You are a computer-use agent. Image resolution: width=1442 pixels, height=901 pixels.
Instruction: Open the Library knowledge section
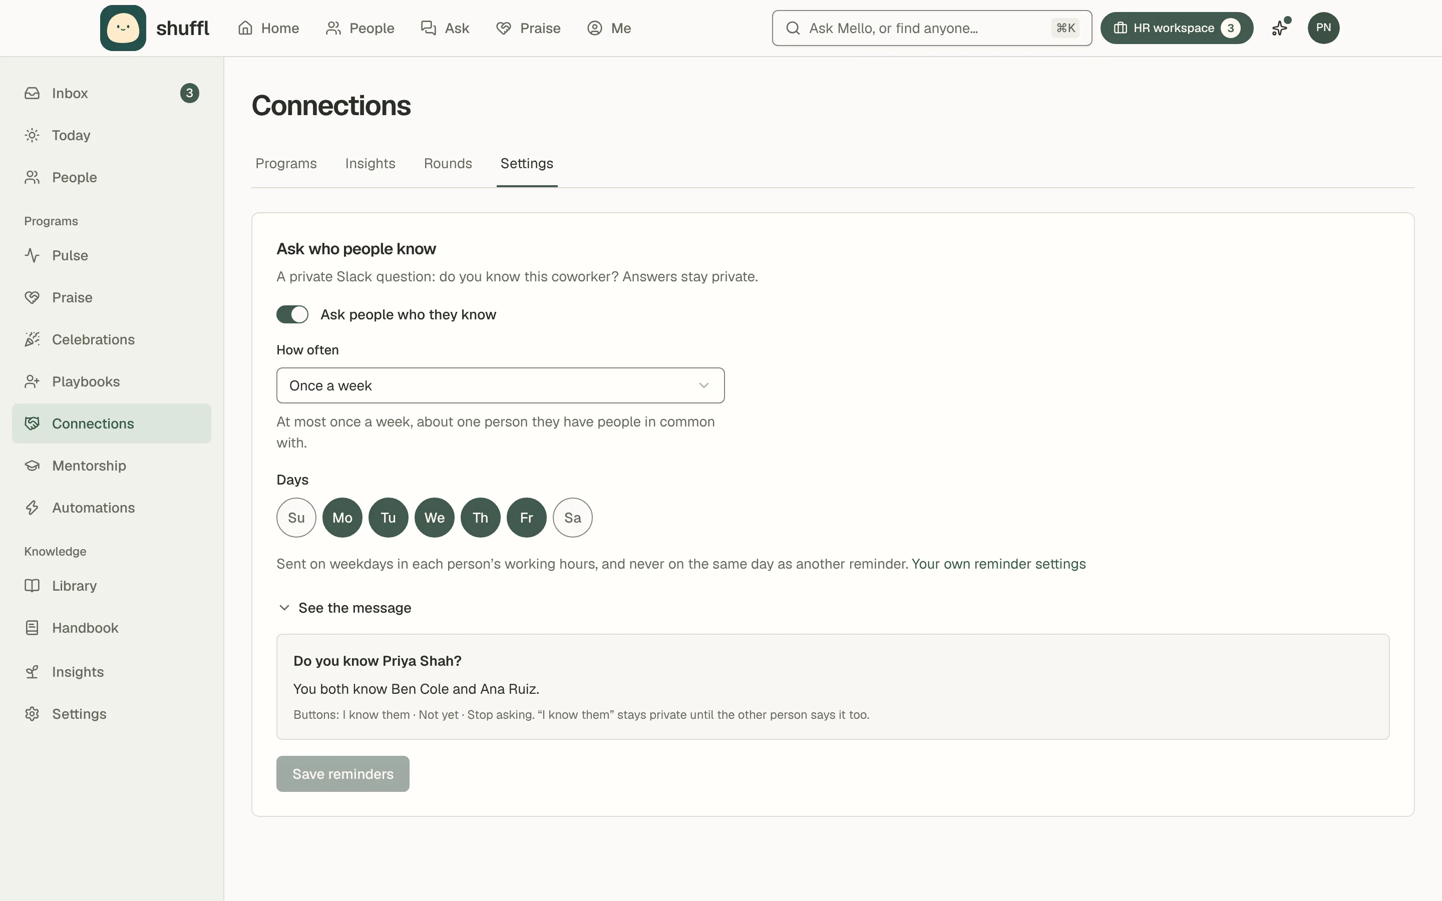[112, 586]
